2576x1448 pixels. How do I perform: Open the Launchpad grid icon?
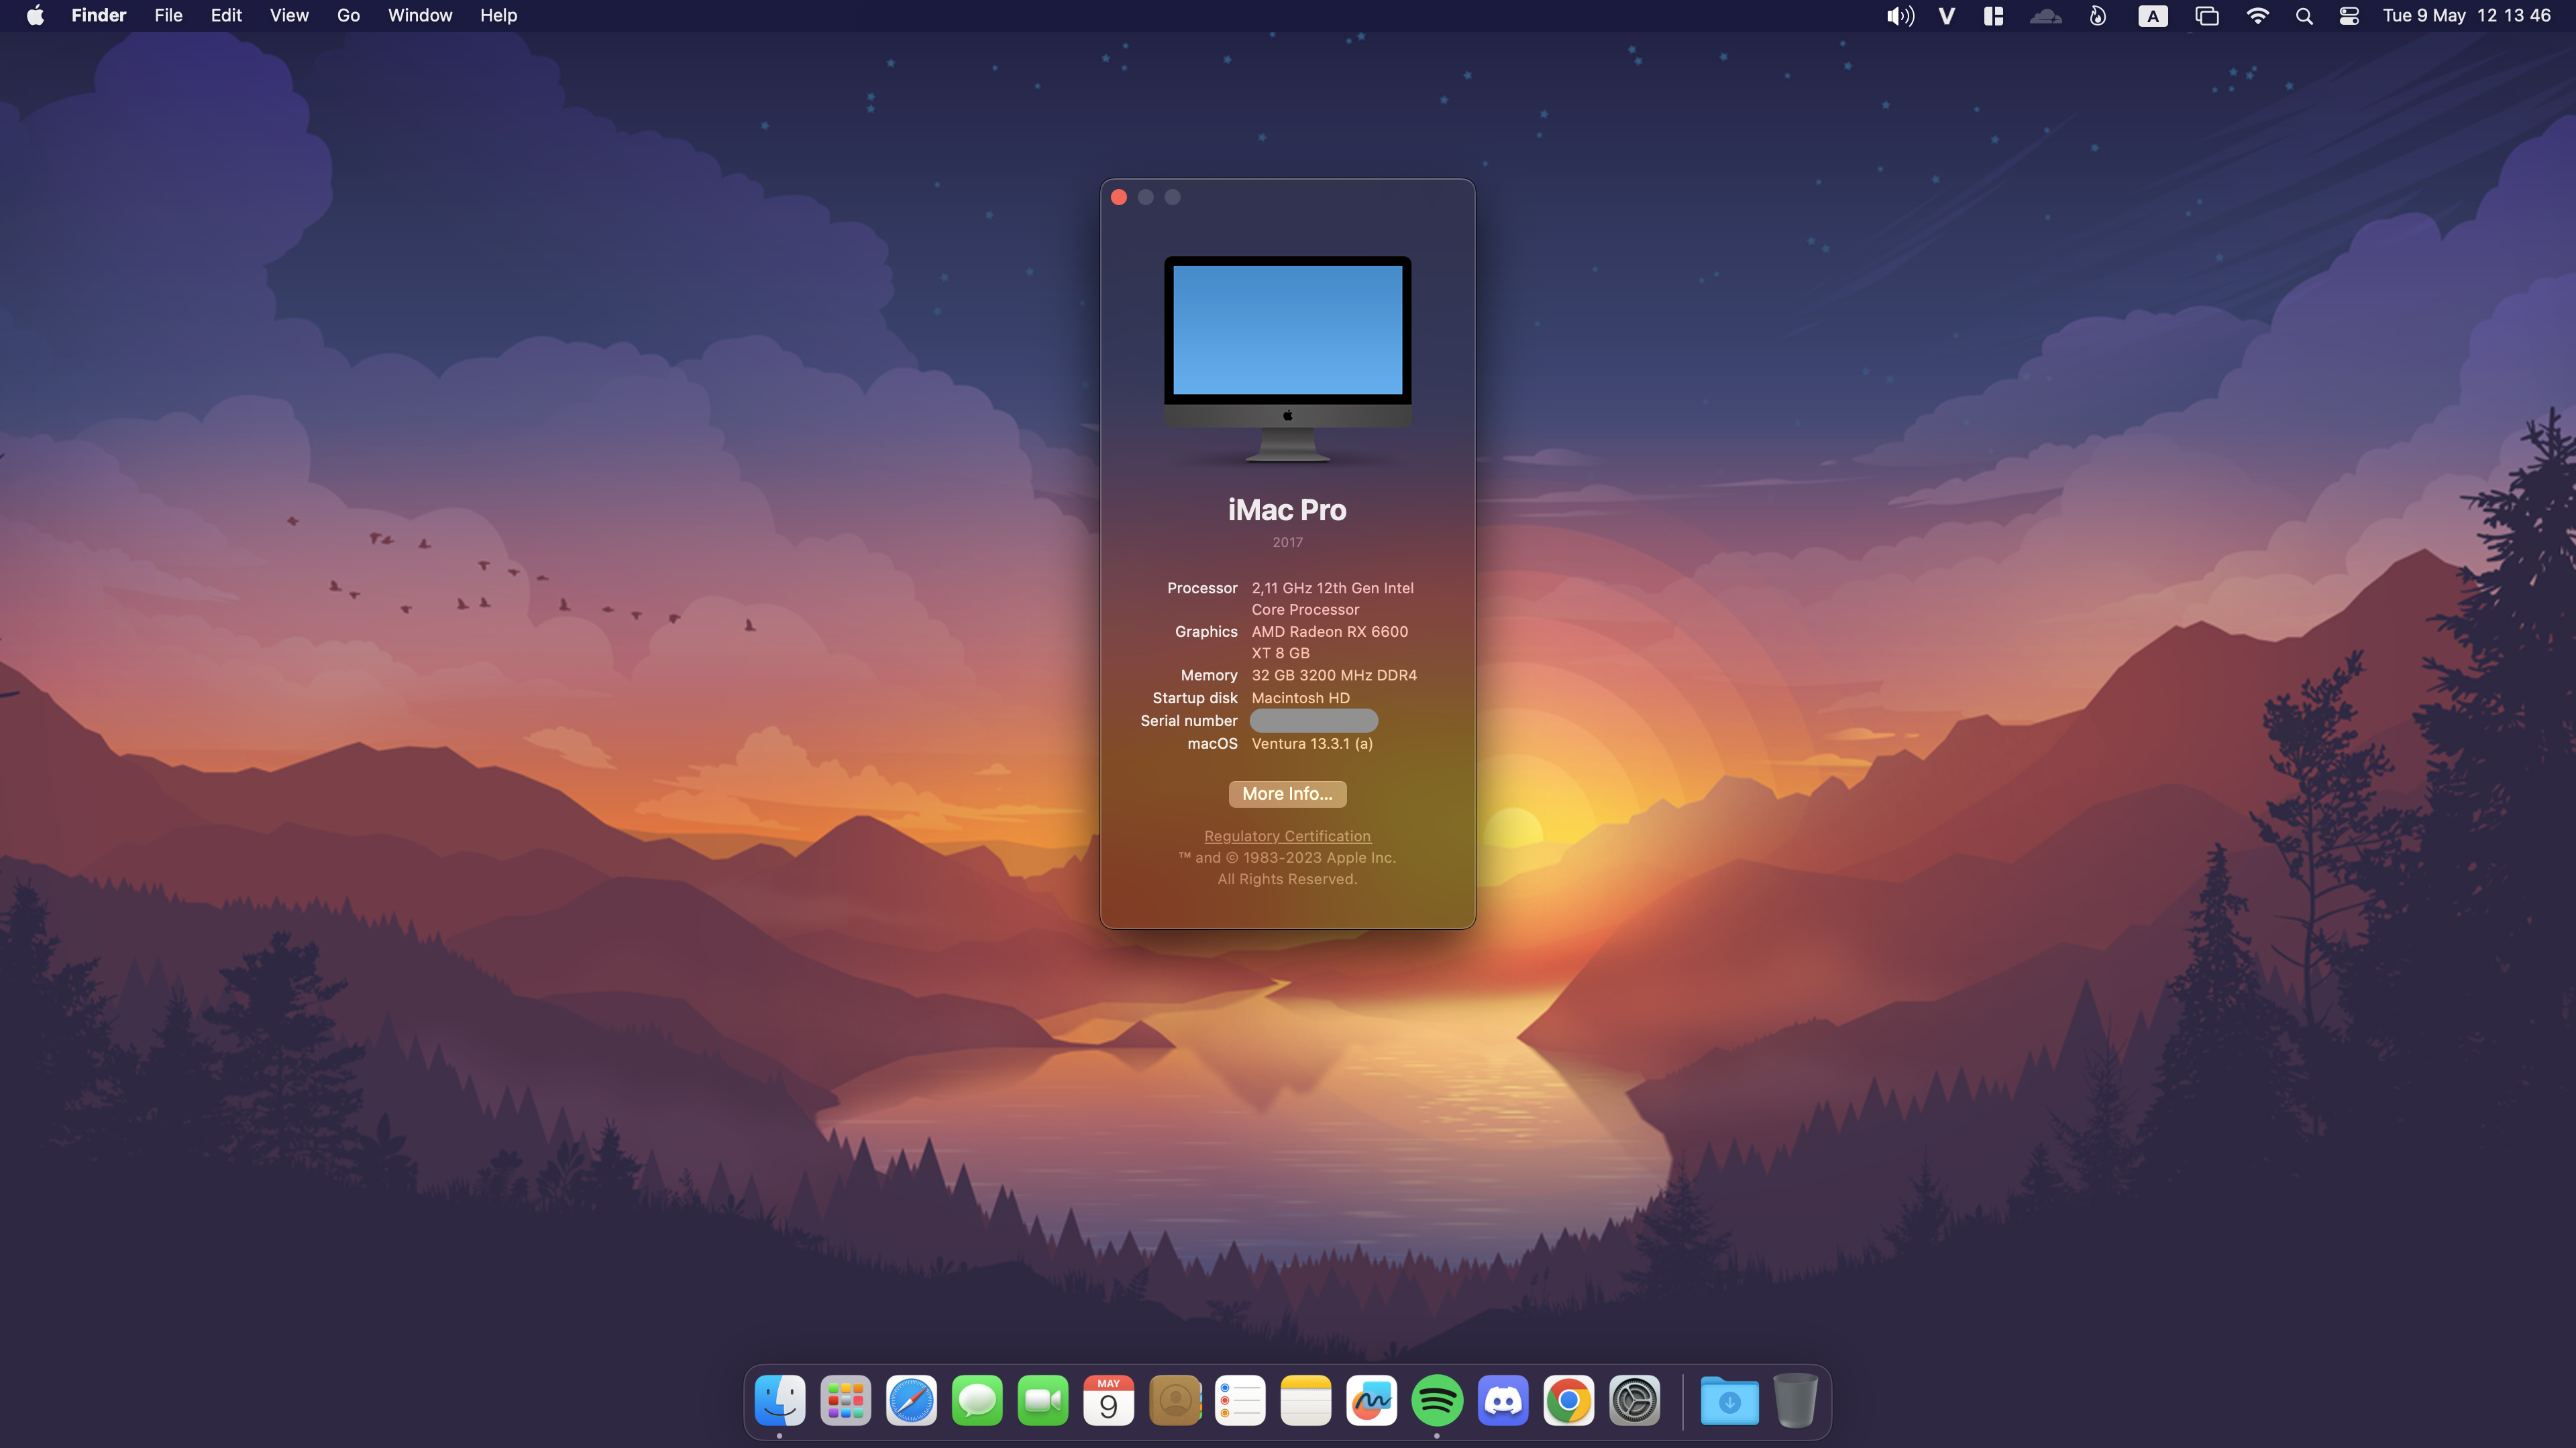pos(845,1401)
